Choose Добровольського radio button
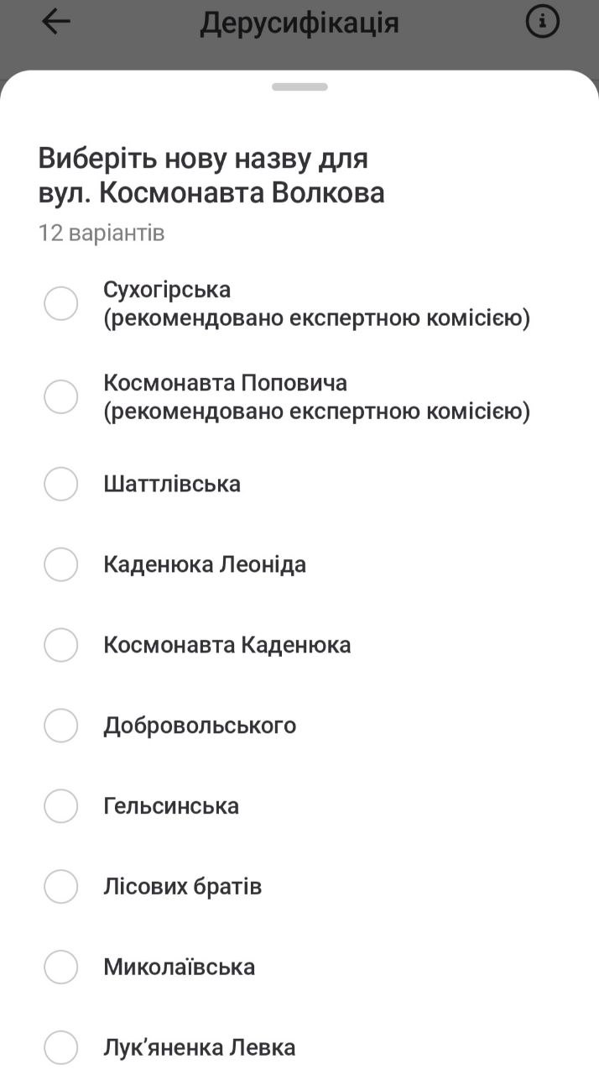Viewport: 599px width, 1075px height. 61,726
